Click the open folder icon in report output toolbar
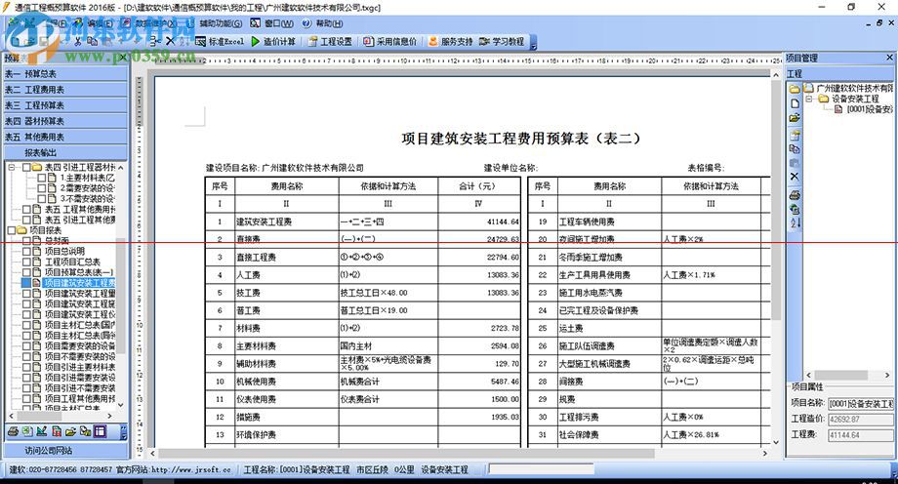The image size is (898, 484). click(70, 431)
